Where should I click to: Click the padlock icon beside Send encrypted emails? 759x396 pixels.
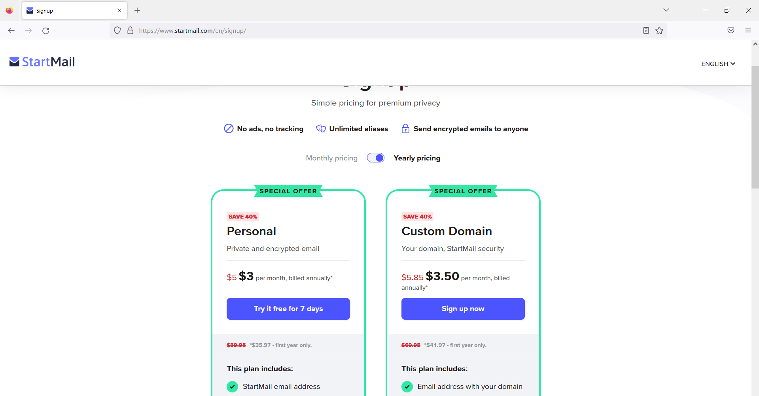click(405, 128)
